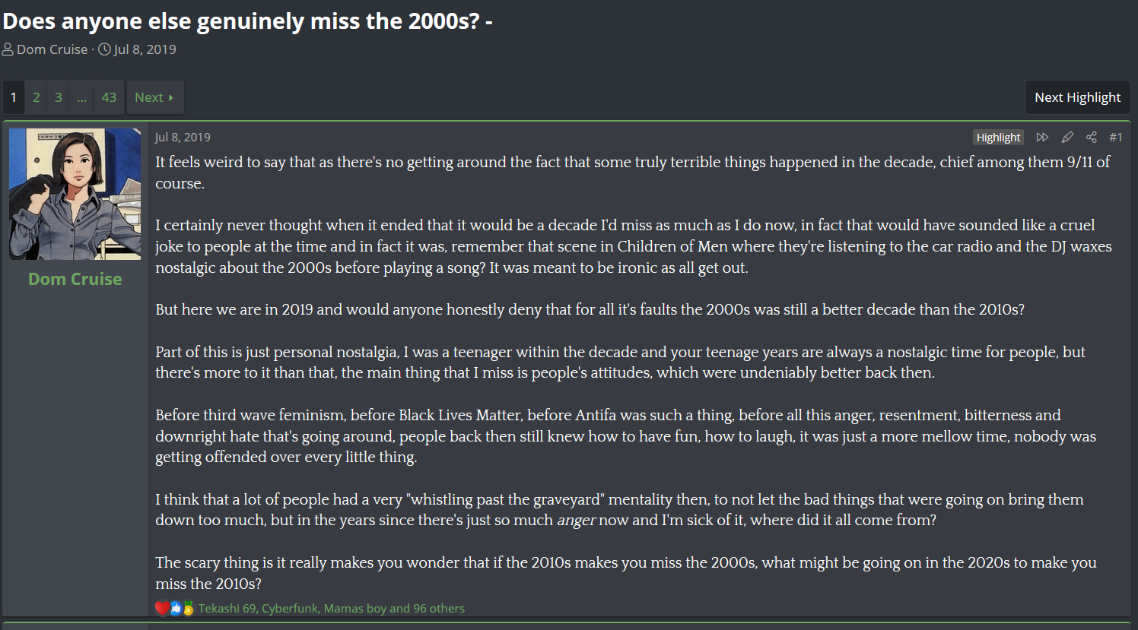Go to the Next page
The height and width of the screenshot is (630, 1138).
pos(155,97)
